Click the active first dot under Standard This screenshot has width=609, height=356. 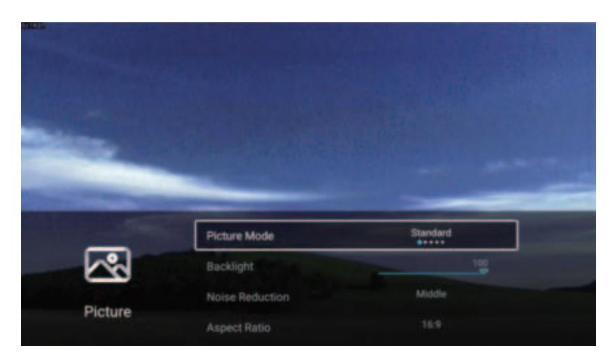(419, 241)
